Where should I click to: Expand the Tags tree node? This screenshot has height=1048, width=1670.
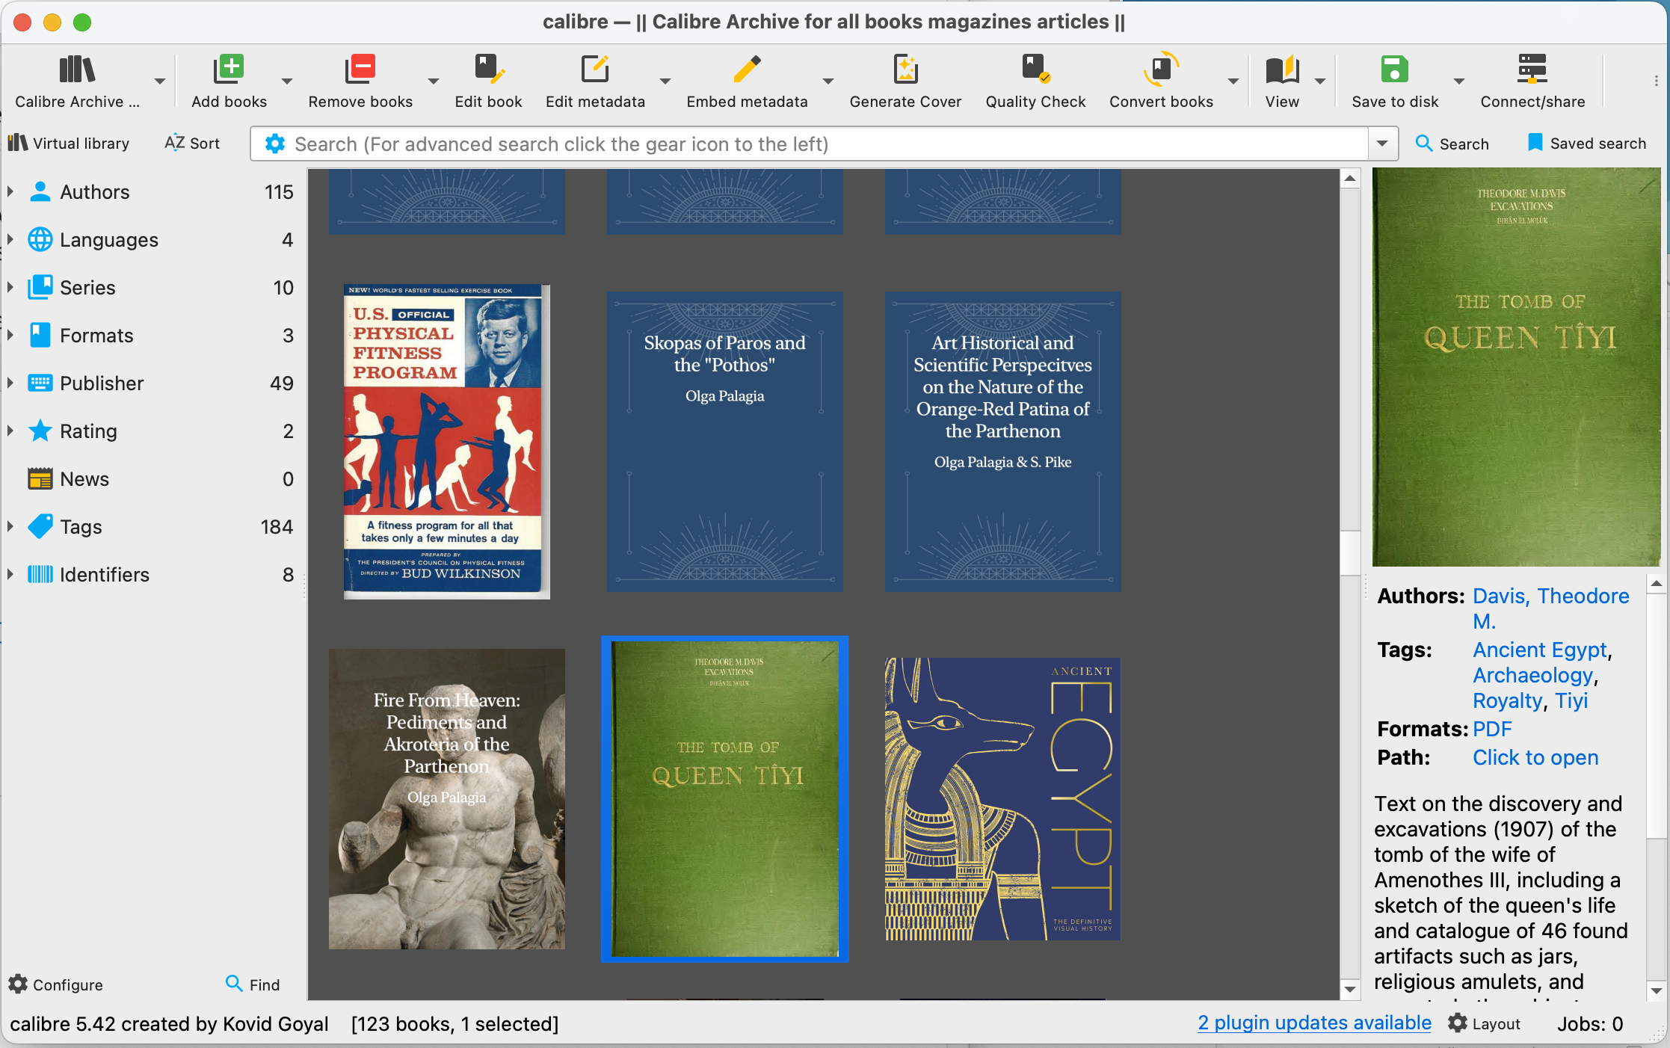(x=10, y=527)
